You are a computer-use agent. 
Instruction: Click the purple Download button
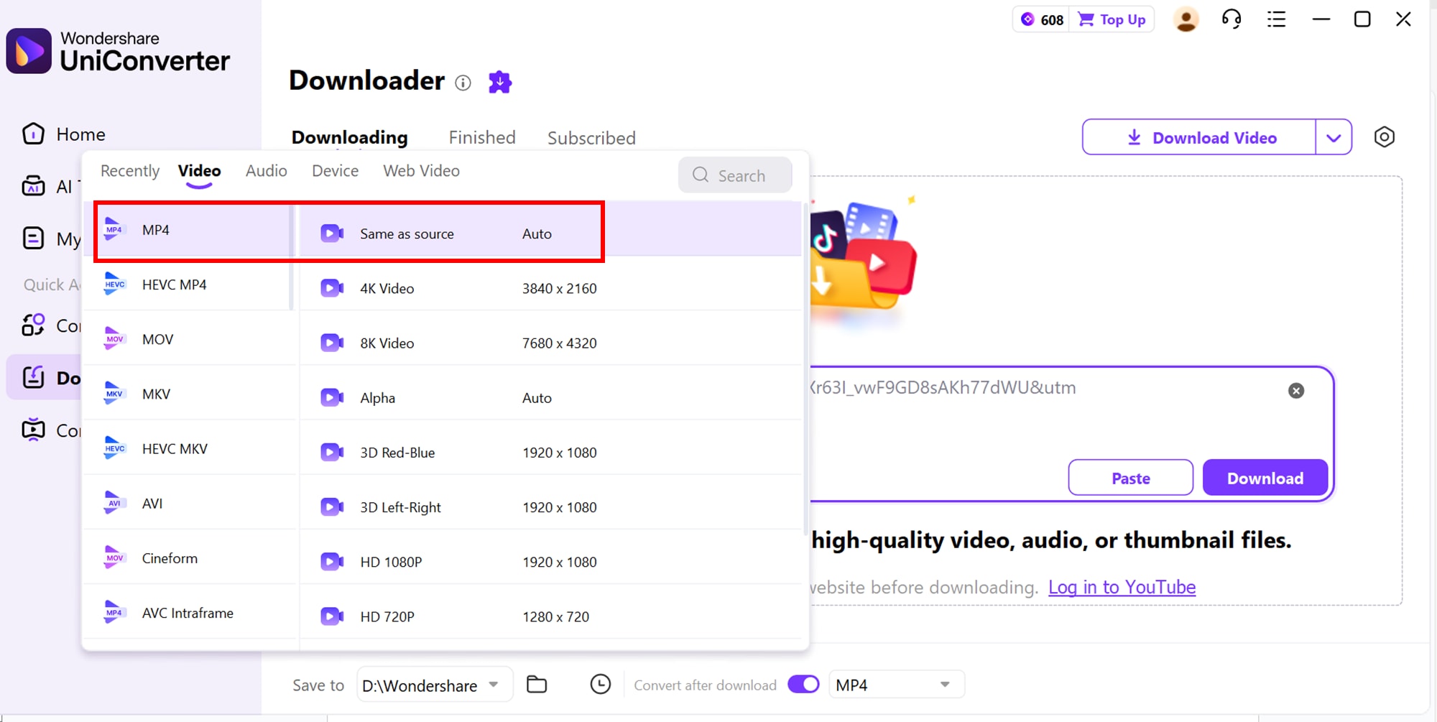point(1265,478)
